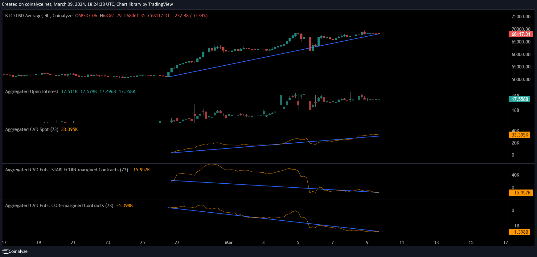
Task: Click the Mar label on the date axis
Action: [229, 243]
